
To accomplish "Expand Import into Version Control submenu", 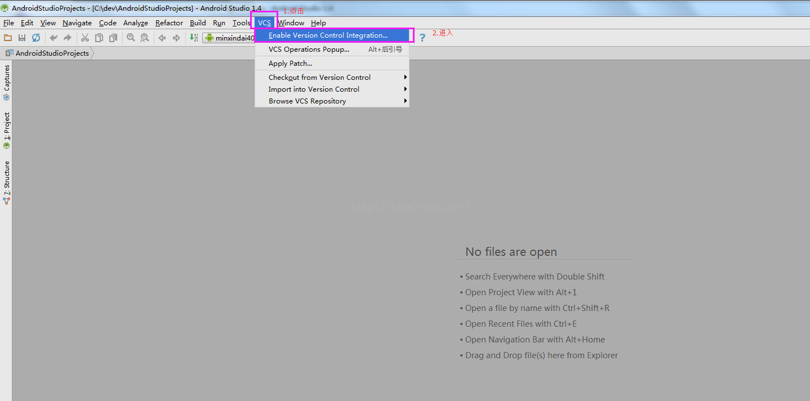I will pyautogui.click(x=332, y=89).
